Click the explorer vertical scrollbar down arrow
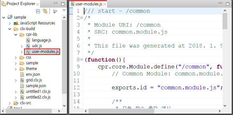 coord(64,106)
